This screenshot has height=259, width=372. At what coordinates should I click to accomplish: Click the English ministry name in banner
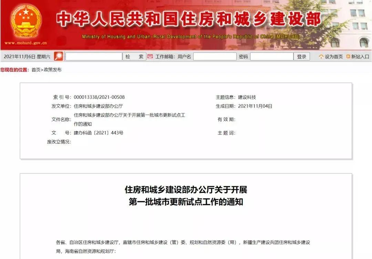click(x=191, y=37)
